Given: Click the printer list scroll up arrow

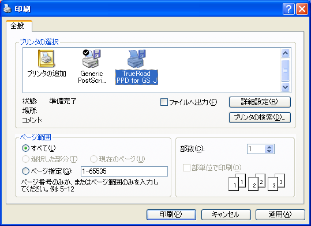Looking at the screenshot, I should (x=285, y=53).
